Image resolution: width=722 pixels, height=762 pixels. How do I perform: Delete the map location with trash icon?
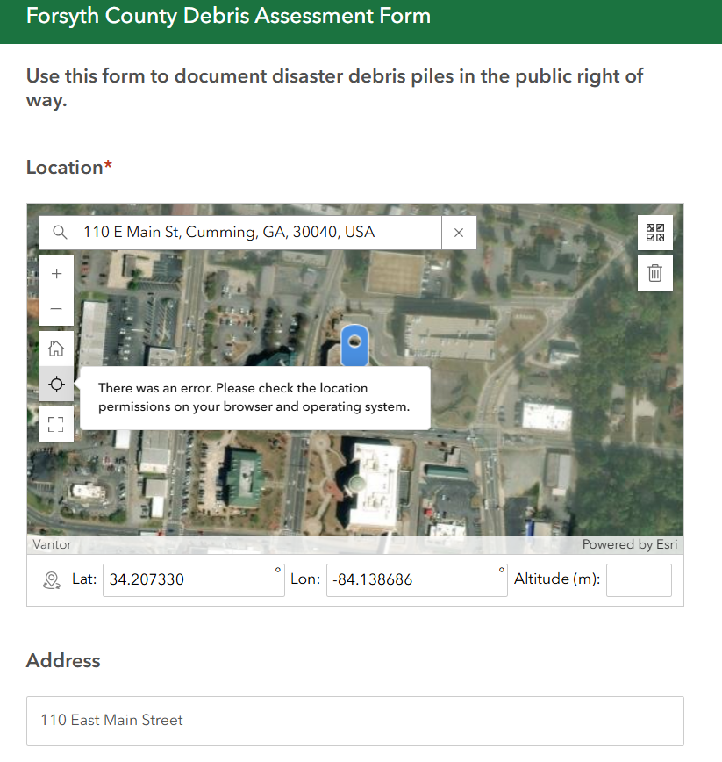654,273
